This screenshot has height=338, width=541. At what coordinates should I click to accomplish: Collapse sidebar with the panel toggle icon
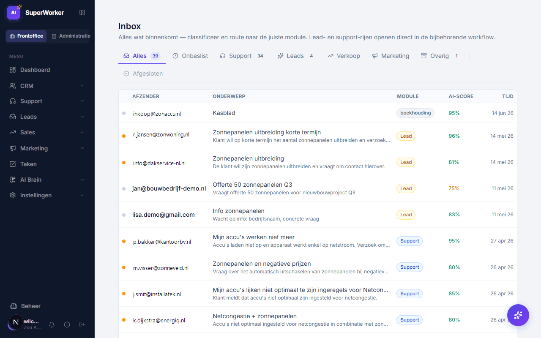click(82, 13)
